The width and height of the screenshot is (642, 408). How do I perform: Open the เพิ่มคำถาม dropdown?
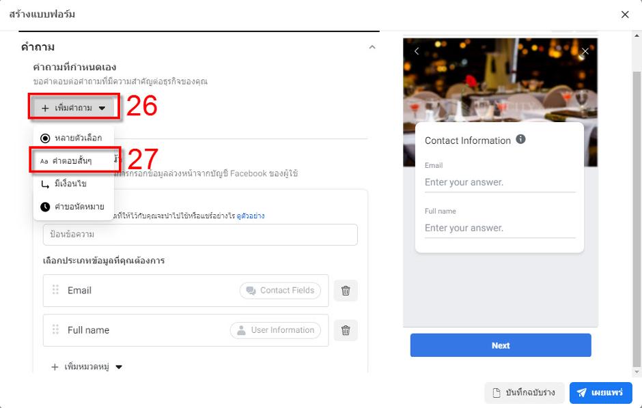(x=74, y=108)
